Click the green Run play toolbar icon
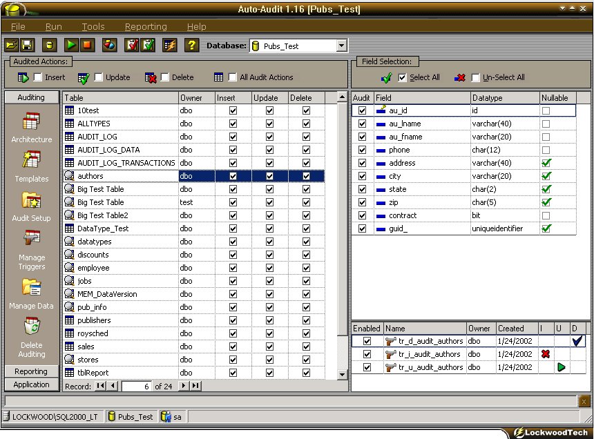 71,46
